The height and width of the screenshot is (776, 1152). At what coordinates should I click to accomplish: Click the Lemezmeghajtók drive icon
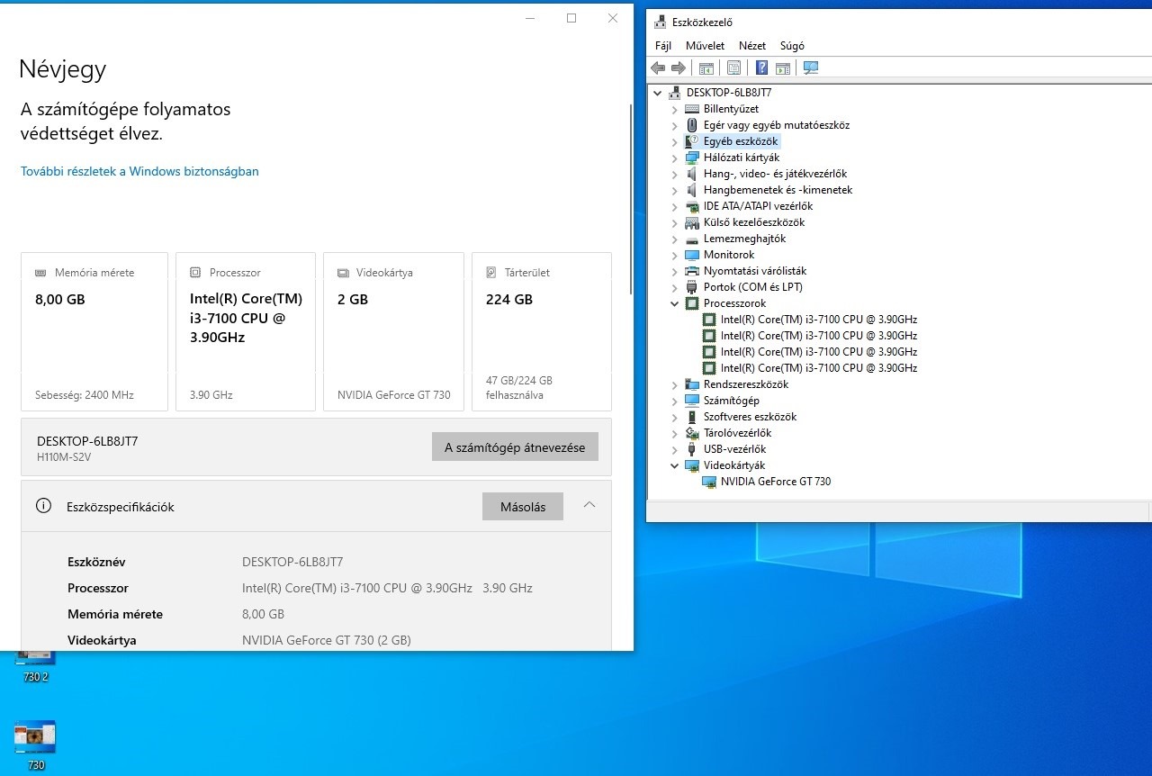coord(692,239)
